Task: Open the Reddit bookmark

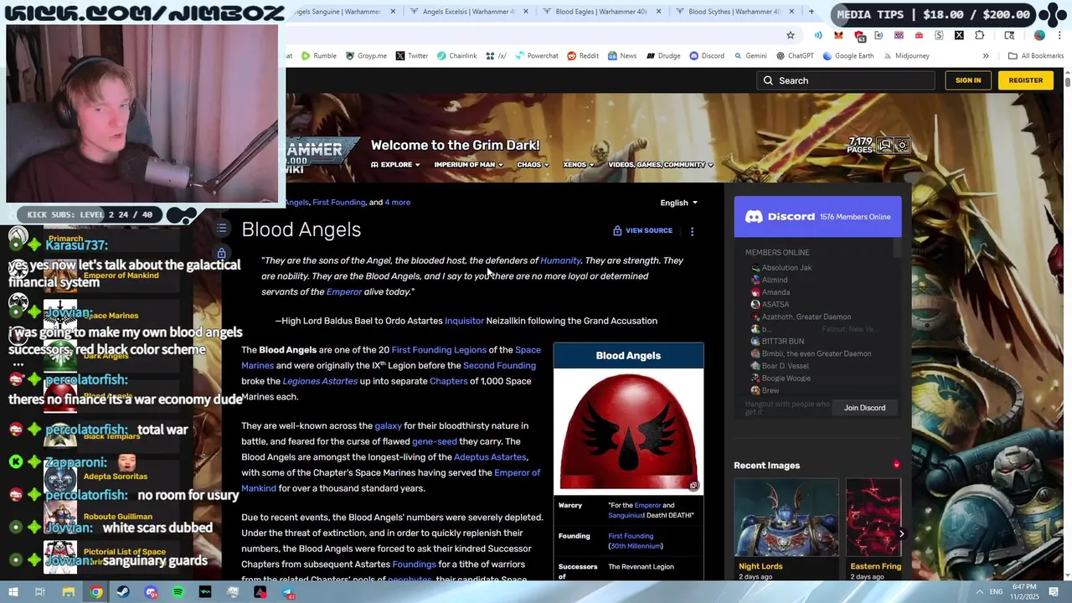Action: [583, 56]
